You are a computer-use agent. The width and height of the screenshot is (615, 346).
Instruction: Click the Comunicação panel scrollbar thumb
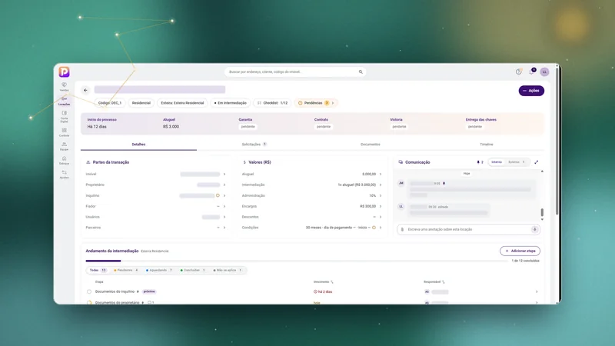[542, 212]
